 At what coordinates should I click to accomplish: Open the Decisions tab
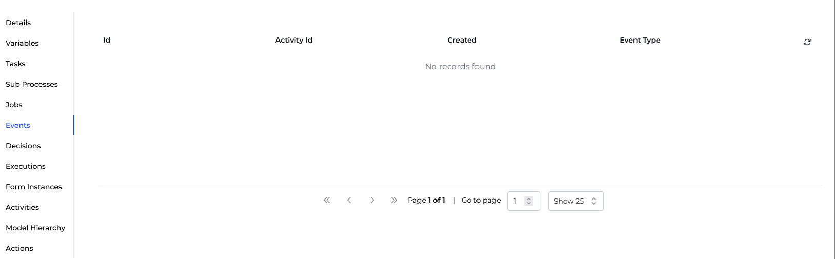[23, 146]
